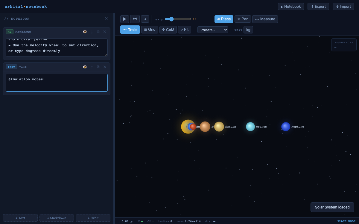Viewport: 359px width, 224px height.
Task: Start the simulation with the play button
Action: 124,19
